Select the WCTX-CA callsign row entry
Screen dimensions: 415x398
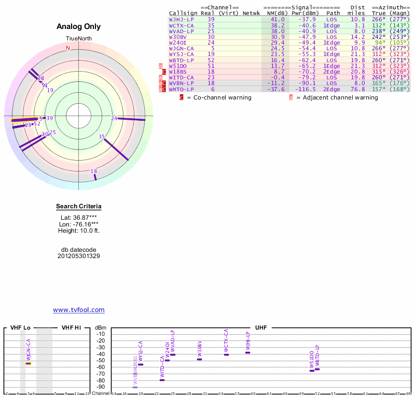(182, 25)
